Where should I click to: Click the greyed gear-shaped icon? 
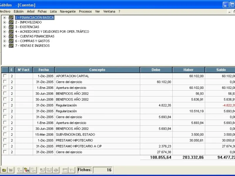[x=56, y=170]
